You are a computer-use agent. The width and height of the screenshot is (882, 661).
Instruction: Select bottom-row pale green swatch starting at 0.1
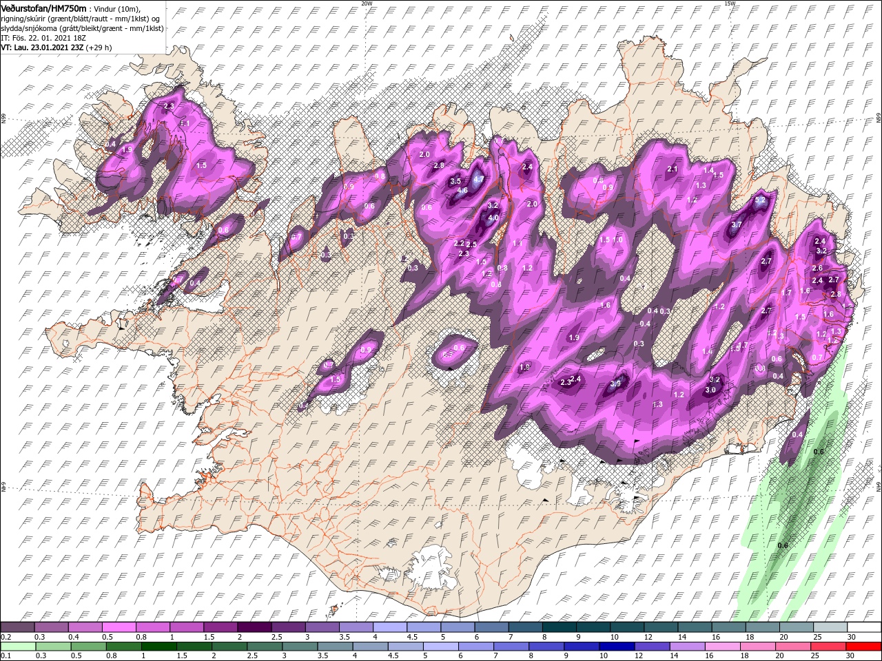click(x=18, y=647)
